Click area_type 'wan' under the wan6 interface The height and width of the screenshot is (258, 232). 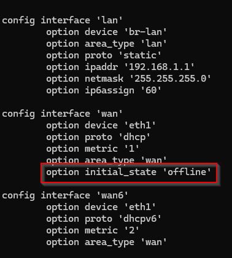coord(107,243)
